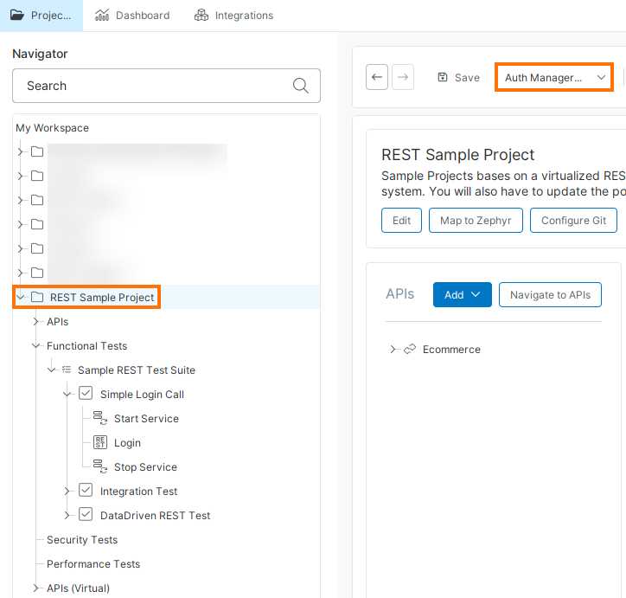
Task: Collapse the Simple Login Call node
Action: point(67,394)
